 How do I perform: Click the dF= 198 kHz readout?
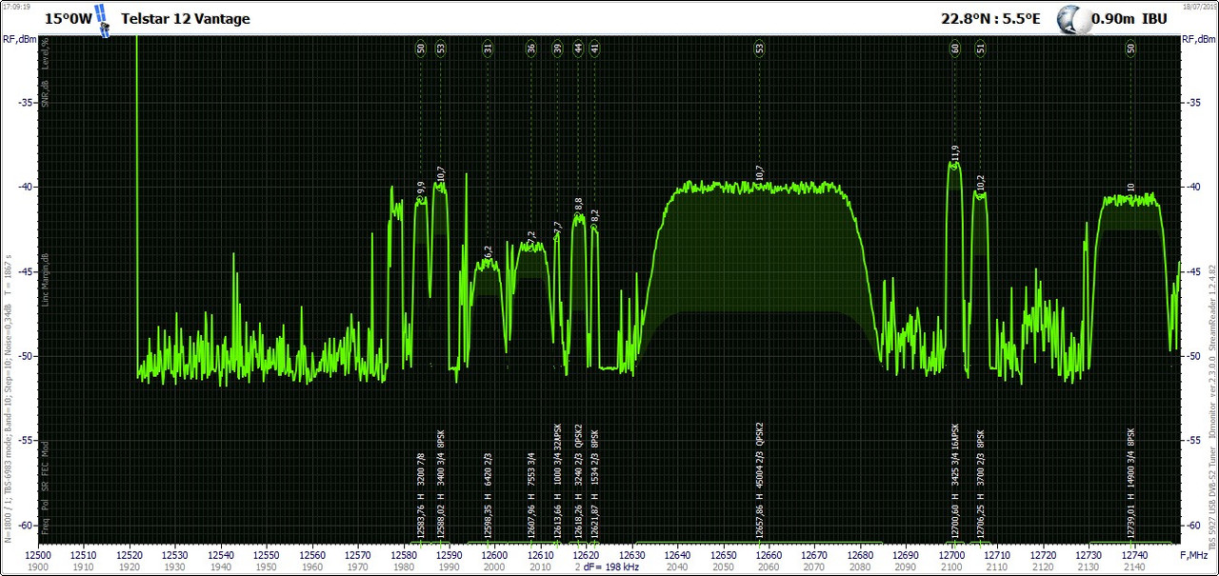tap(610, 567)
